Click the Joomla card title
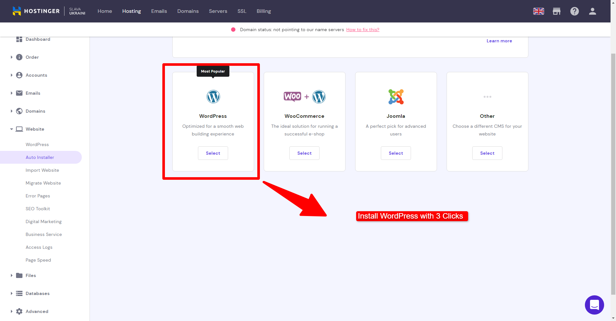This screenshot has height=321, width=616. click(396, 116)
